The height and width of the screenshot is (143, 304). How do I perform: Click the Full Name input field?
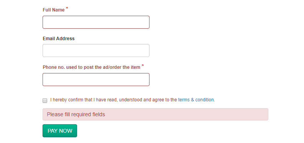click(x=96, y=22)
